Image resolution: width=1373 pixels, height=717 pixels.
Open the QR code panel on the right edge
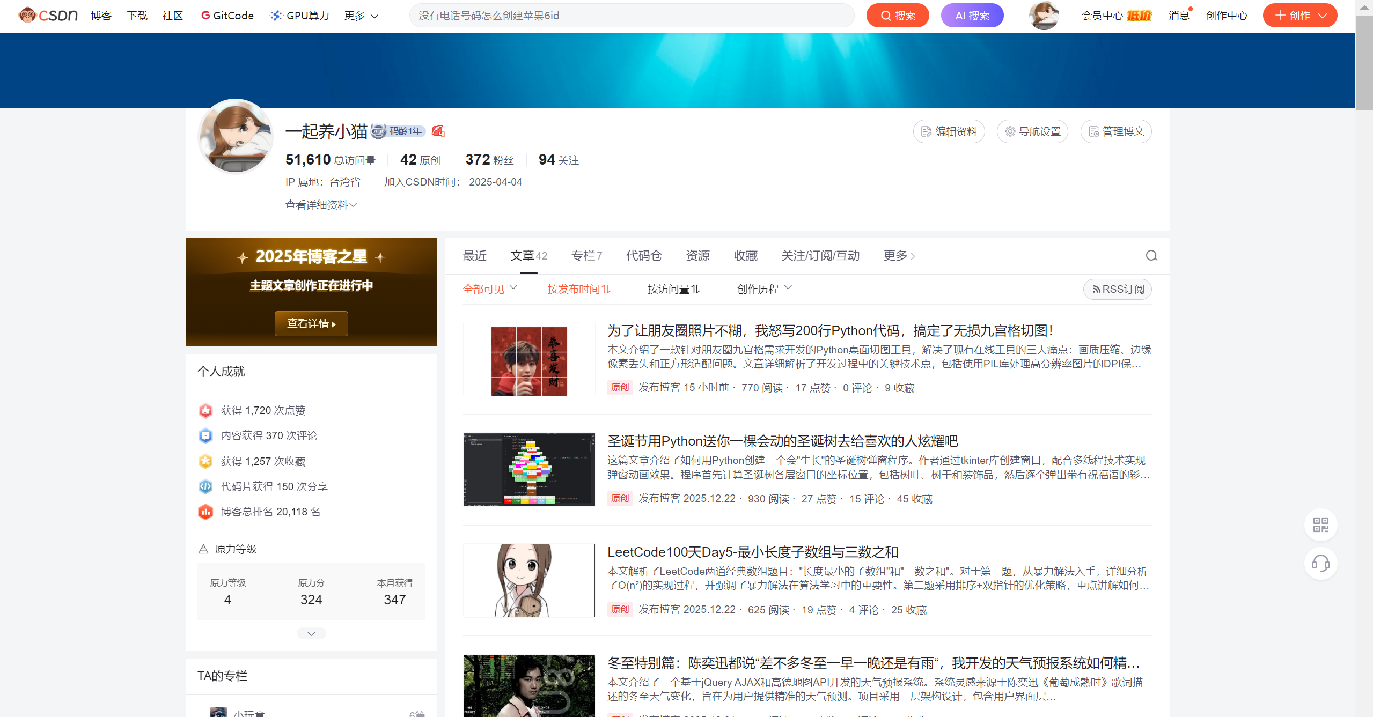(1320, 524)
